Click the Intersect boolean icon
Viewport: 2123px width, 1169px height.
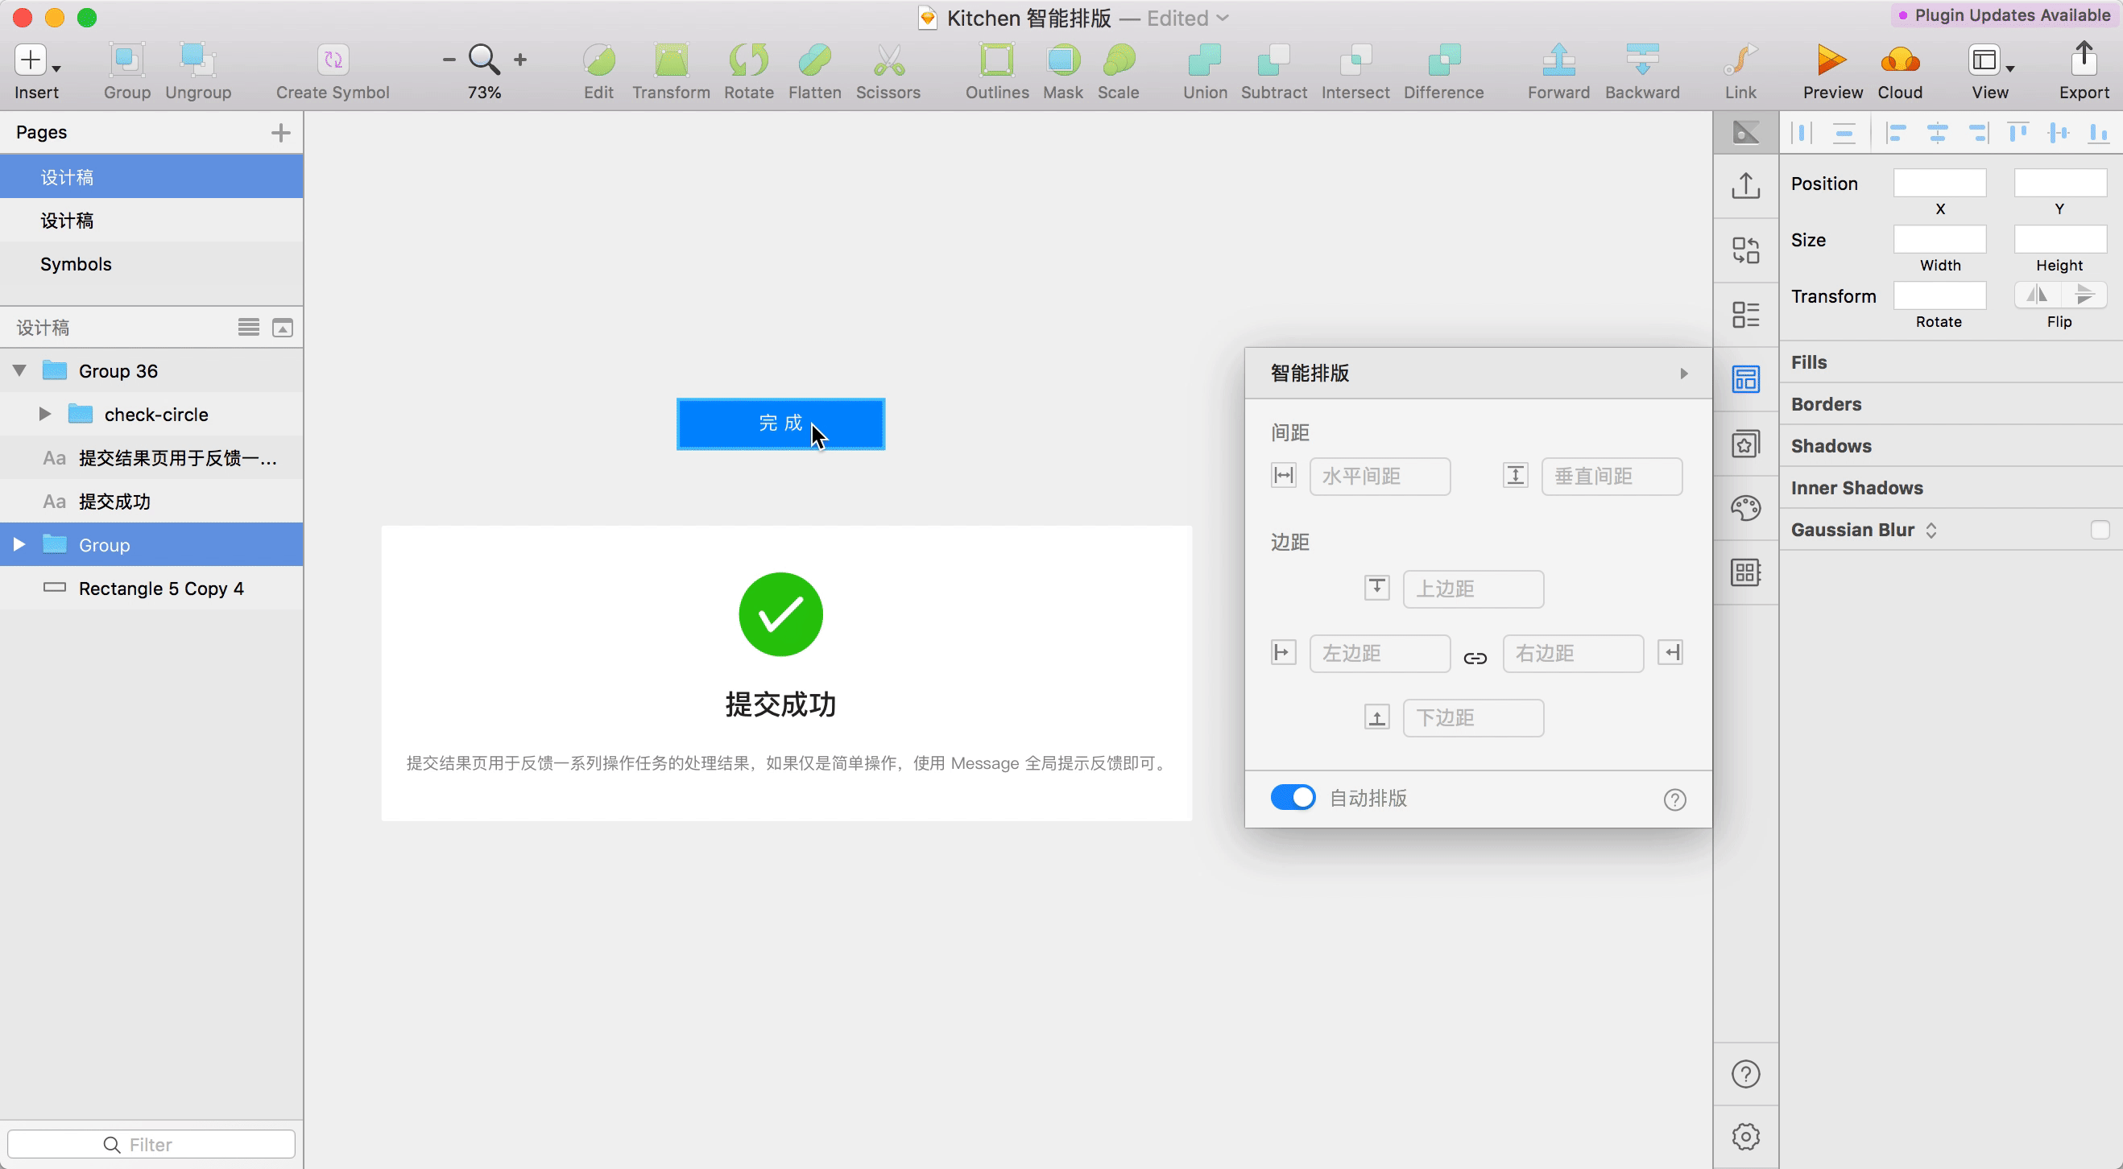click(x=1355, y=60)
